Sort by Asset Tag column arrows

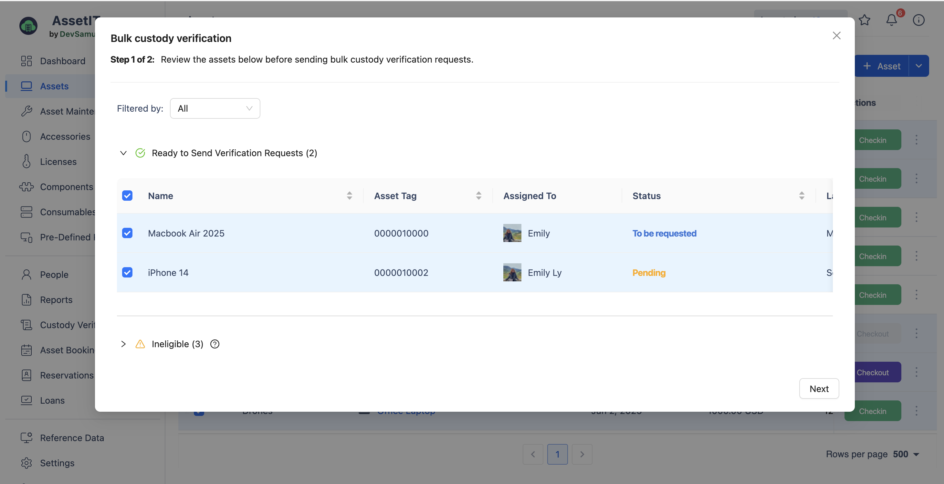pyautogui.click(x=478, y=196)
